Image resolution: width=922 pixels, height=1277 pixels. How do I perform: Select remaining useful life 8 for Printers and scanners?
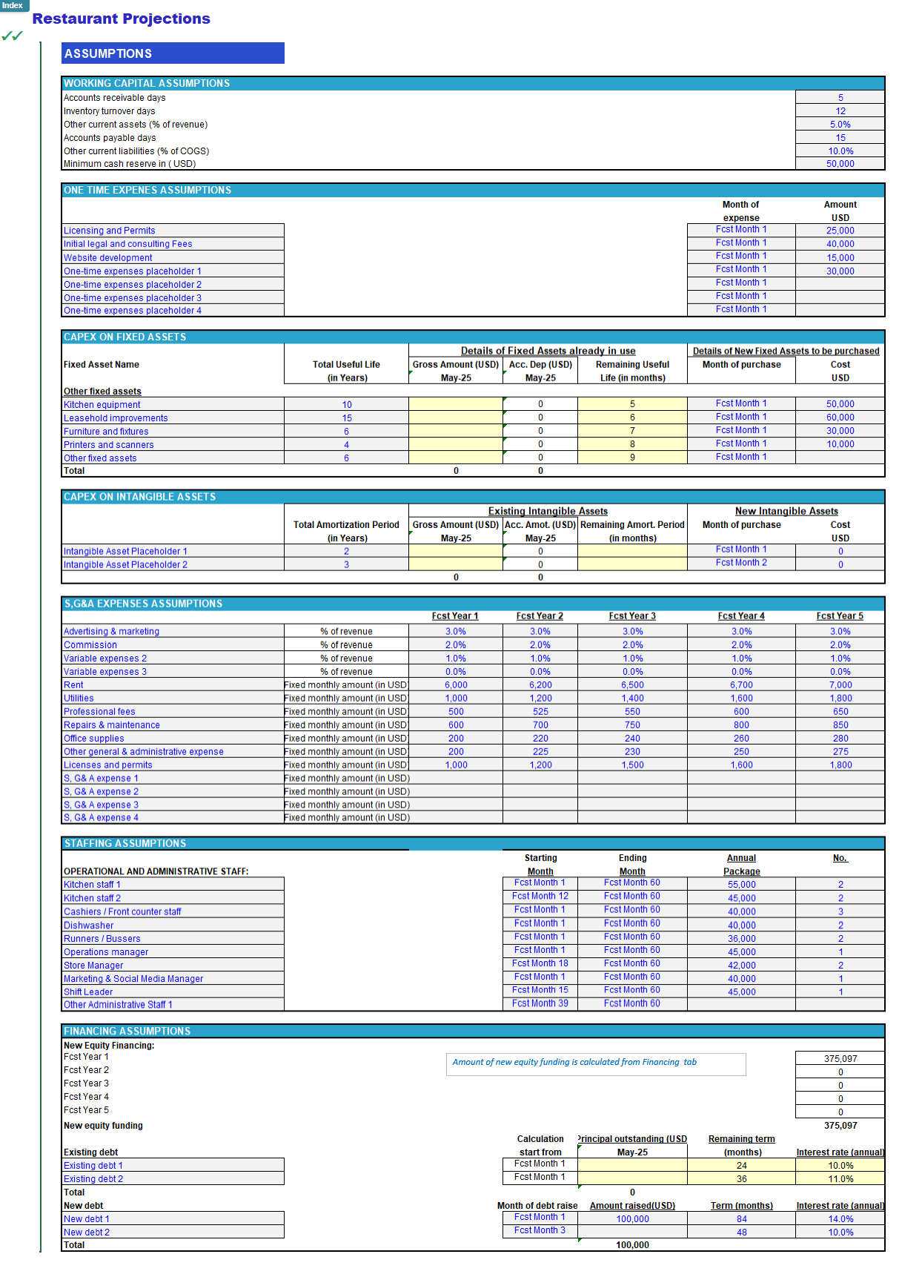[632, 444]
